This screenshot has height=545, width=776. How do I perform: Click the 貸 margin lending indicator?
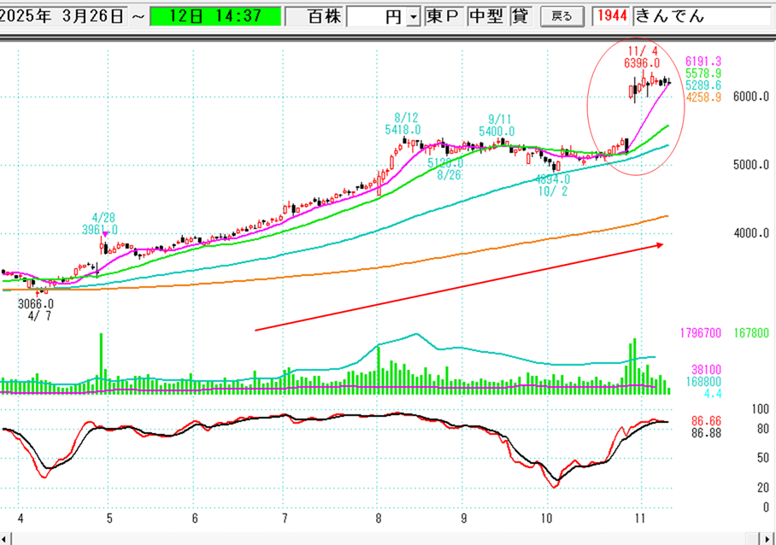(x=520, y=16)
